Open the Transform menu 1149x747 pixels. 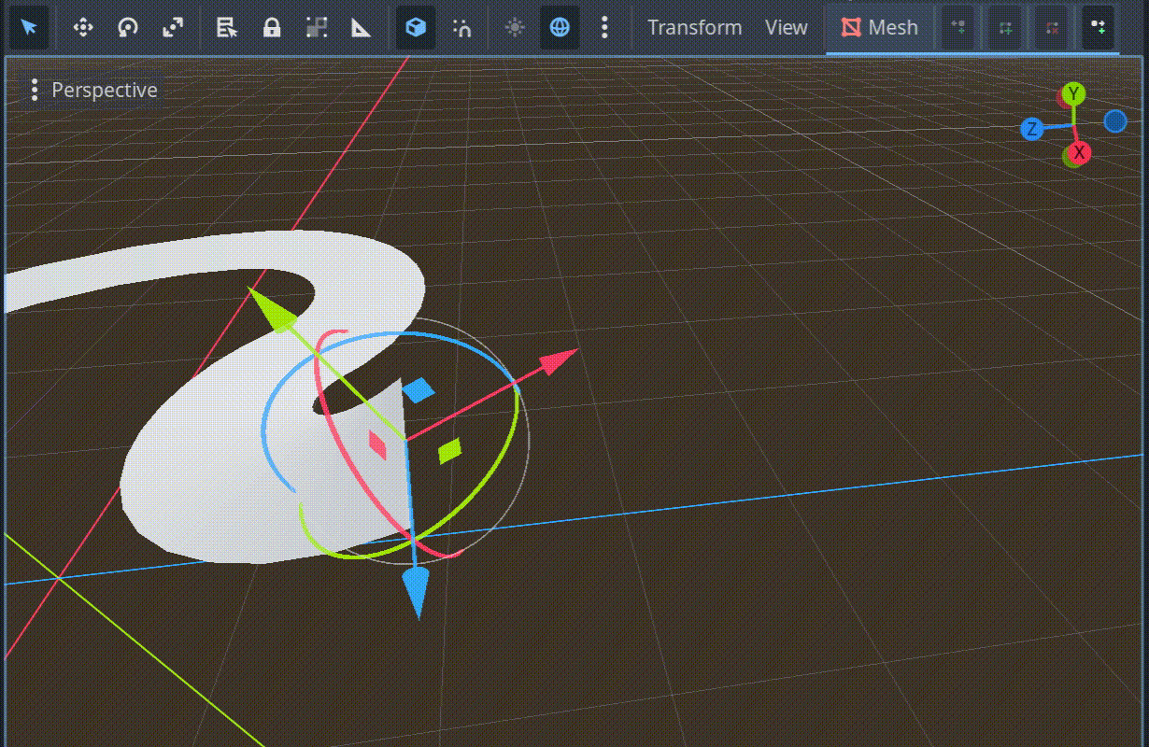click(694, 27)
